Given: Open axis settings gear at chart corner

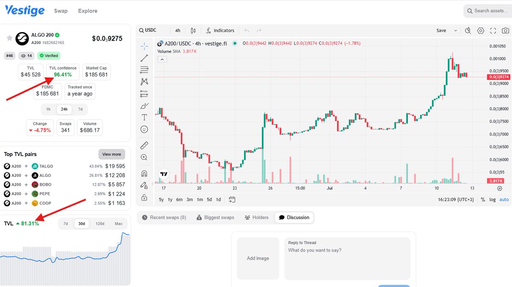Looking at the screenshot, I should (500, 188).
